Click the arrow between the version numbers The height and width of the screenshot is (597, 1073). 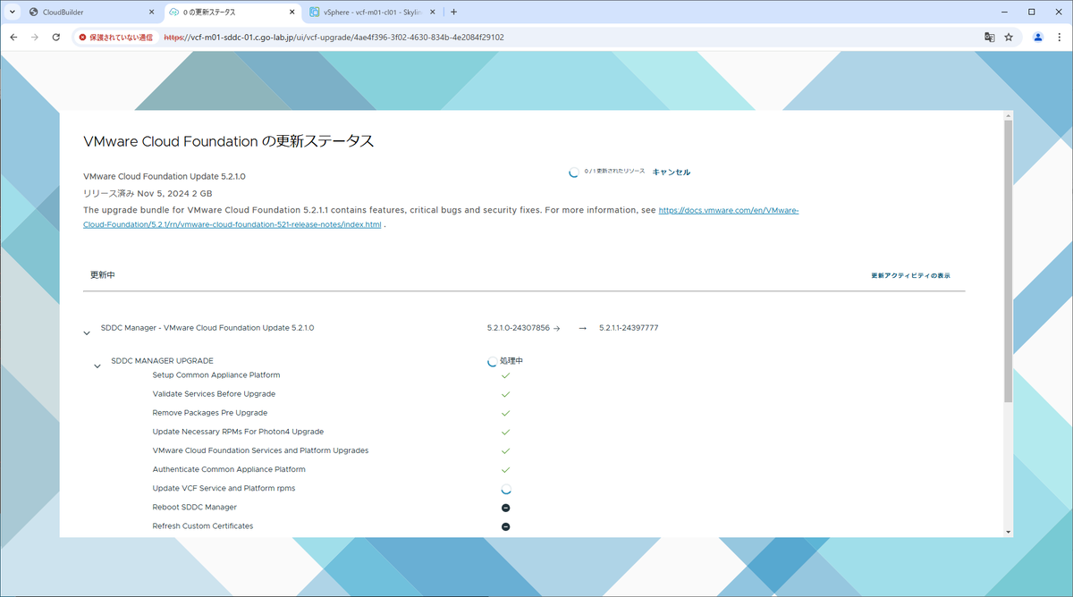tap(582, 329)
